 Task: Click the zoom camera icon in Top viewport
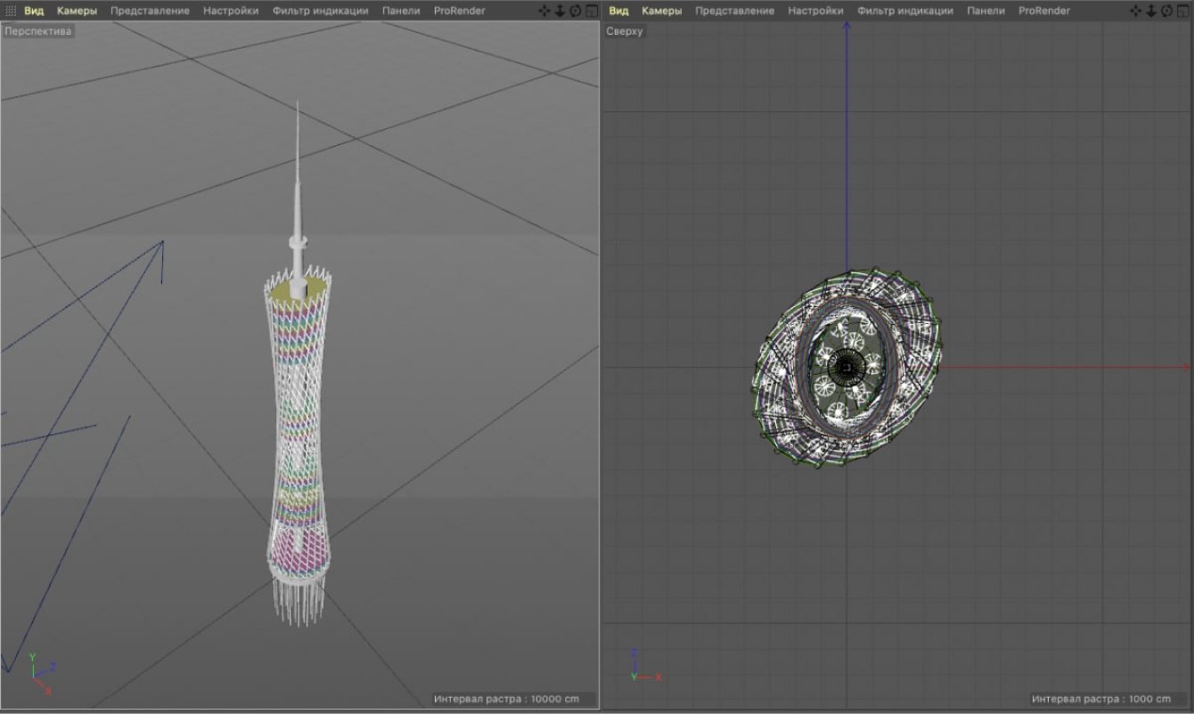tap(1149, 11)
